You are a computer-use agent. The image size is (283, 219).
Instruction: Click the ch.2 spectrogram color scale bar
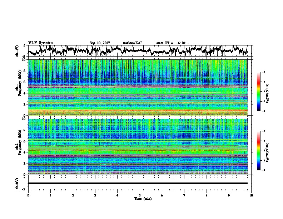[x=258, y=151]
